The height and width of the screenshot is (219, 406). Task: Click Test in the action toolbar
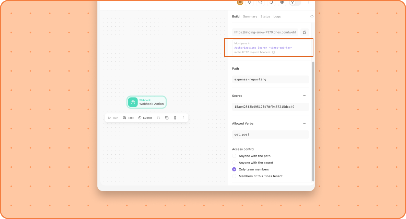(128, 118)
